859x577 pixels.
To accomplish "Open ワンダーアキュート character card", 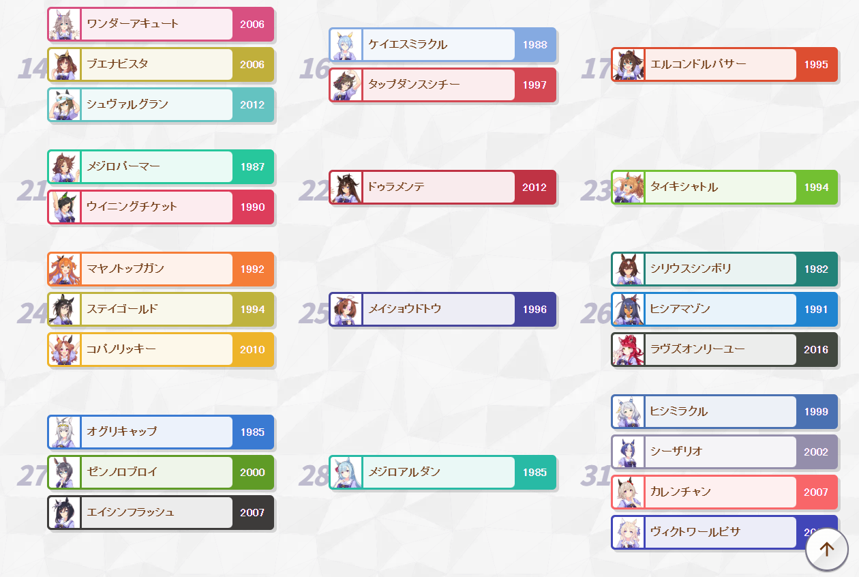I will (161, 24).
